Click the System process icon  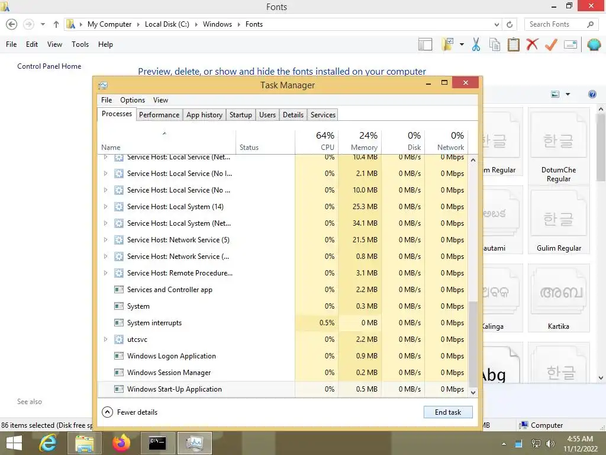(119, 306)
